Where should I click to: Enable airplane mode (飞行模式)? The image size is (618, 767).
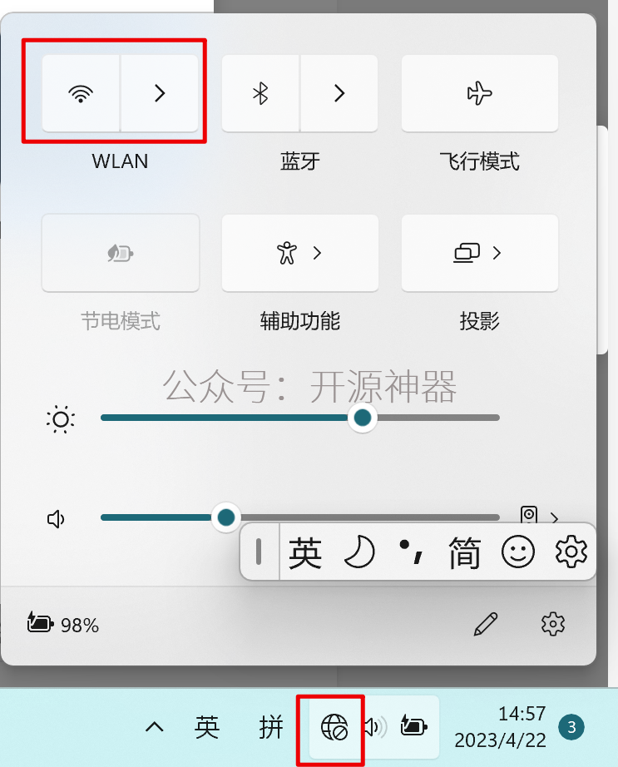point(480,93)
